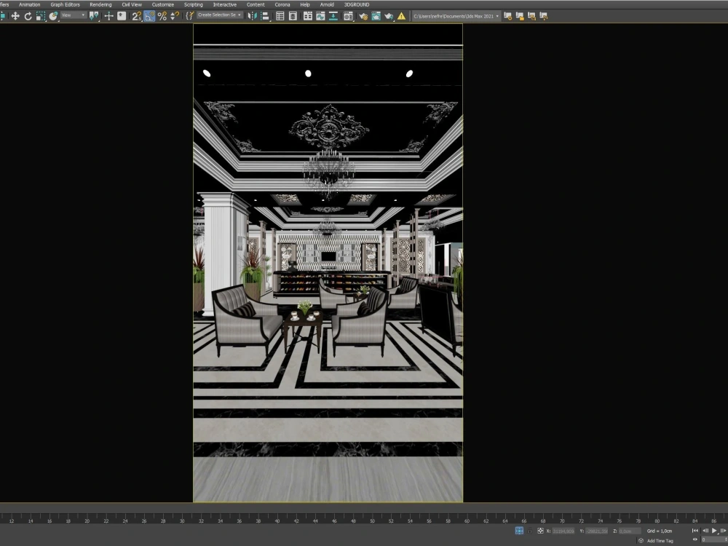Step to previous frame
The width and height of the screenshot is (728, 546).
pos(705,531)
